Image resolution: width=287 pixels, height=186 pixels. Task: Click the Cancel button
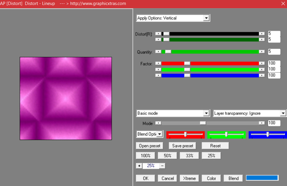167,178
